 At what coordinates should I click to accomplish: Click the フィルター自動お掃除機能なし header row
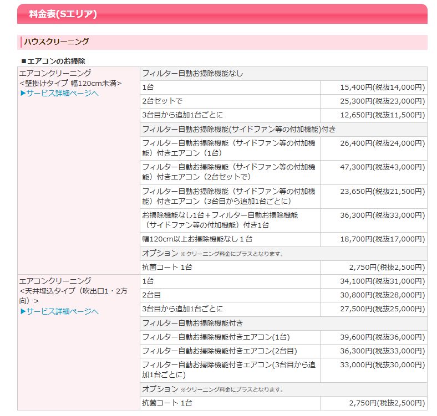click(x=192, y=73)
